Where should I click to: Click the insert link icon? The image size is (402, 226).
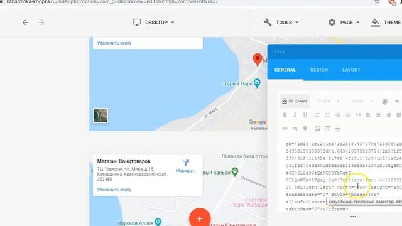[285, 128]
